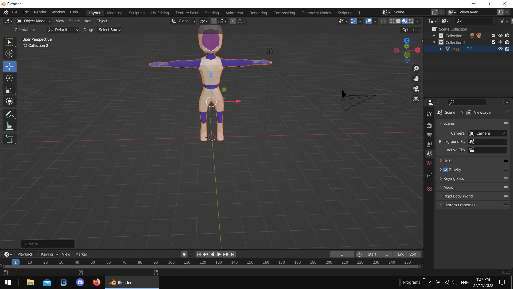
Task: Hide Collection 2 in the viewport
Action: [x=500, y=42]
